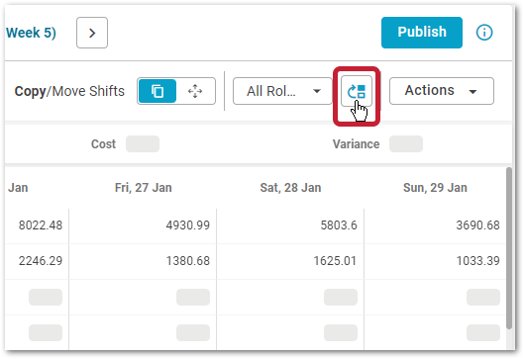Click the info circle icon
The height and width of the screenshot is (359, 524).
[484, 33]
